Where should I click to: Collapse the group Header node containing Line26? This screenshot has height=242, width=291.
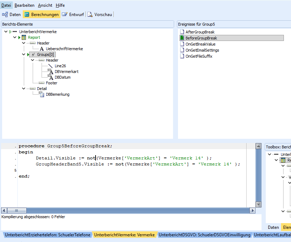click(x=32, y=60)
